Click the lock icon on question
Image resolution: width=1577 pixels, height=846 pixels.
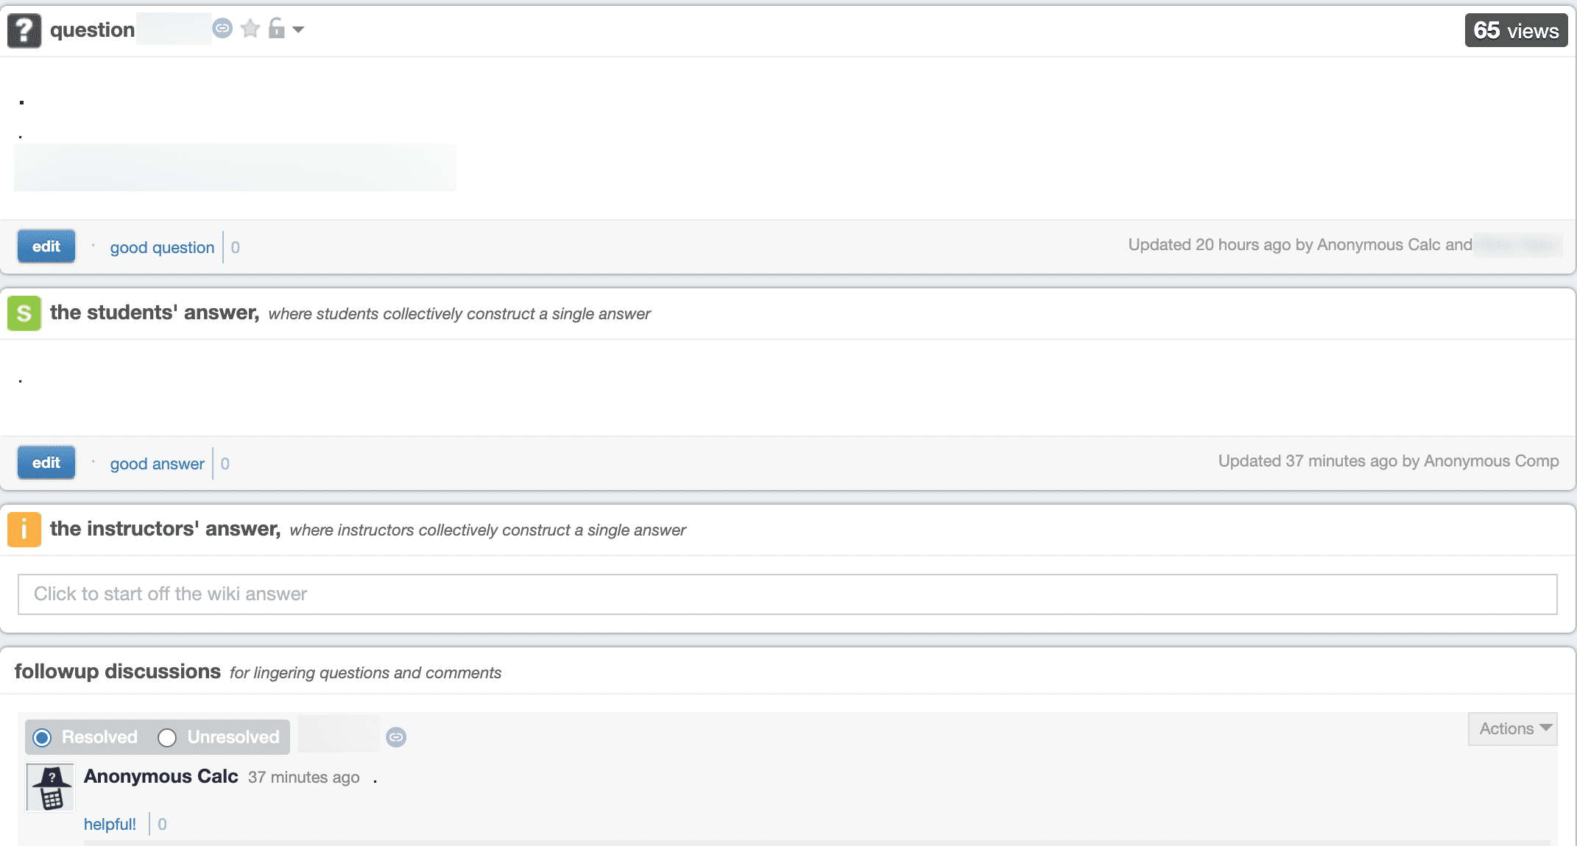[x=275, y=28]
